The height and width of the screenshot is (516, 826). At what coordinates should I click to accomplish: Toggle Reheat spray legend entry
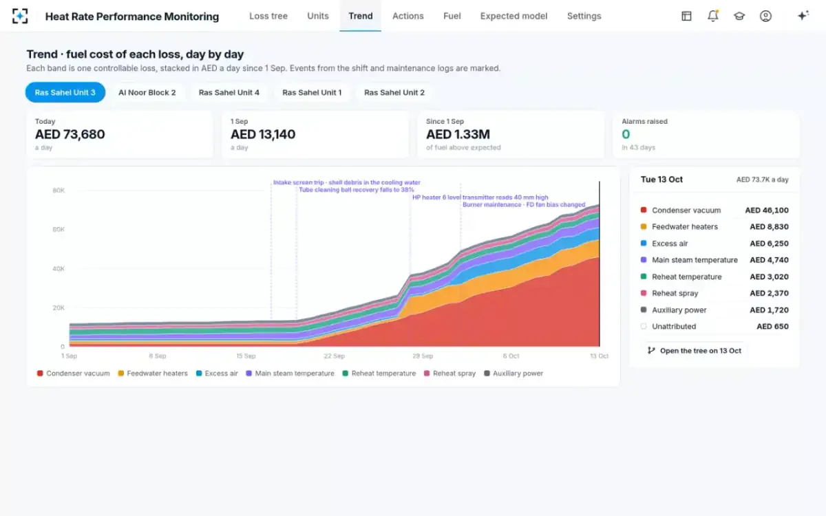tap(449, 374)
